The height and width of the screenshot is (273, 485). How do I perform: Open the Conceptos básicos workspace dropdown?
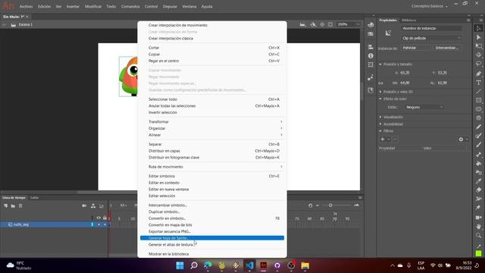click(430, 6)
